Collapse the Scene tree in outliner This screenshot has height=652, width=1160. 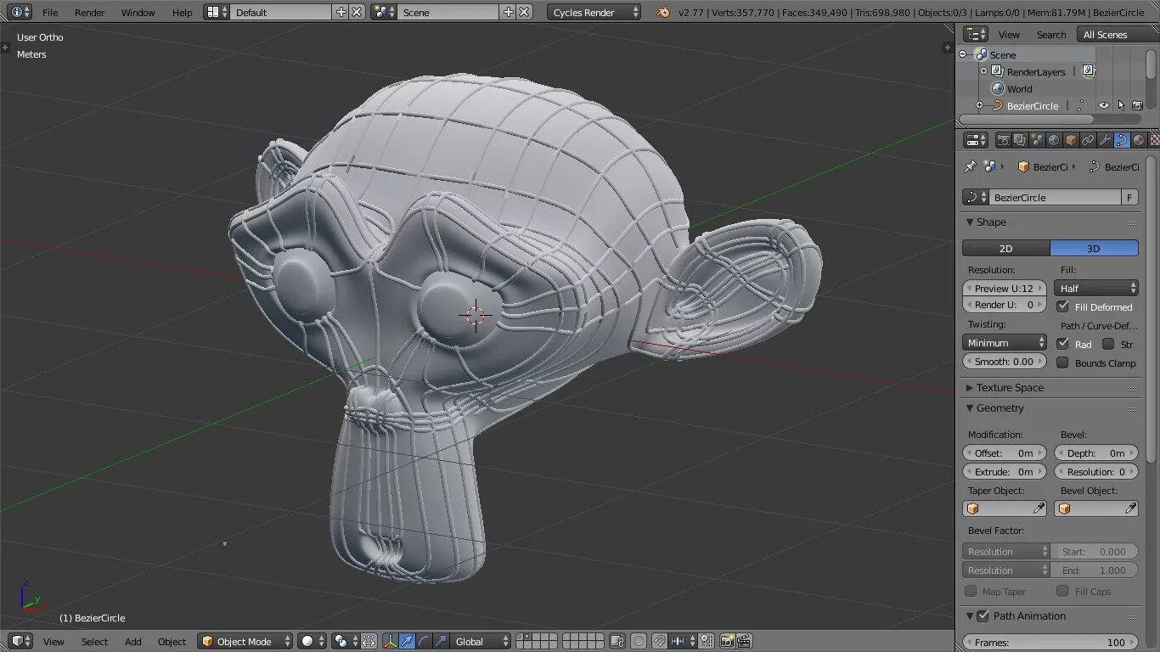(x=963, y=54)
